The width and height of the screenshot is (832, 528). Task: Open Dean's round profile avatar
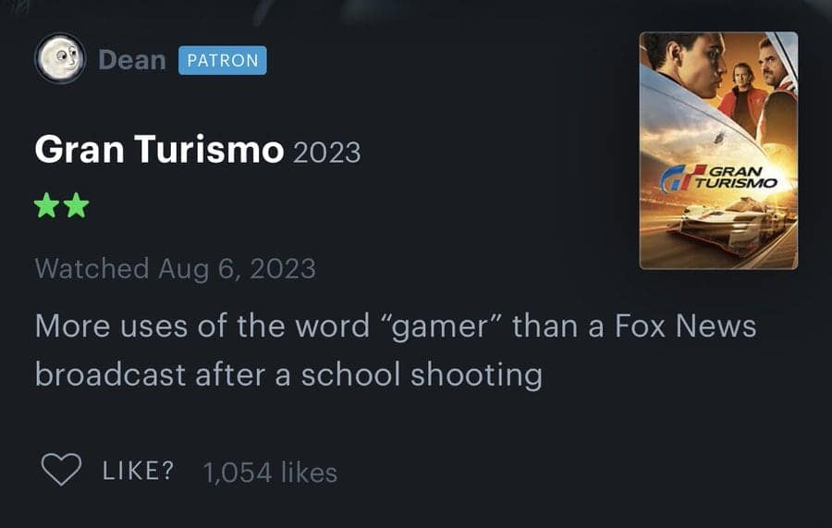pyautogui.click(x=60, y=58)
